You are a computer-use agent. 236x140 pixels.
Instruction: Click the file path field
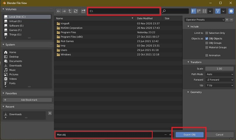point(124,11)
